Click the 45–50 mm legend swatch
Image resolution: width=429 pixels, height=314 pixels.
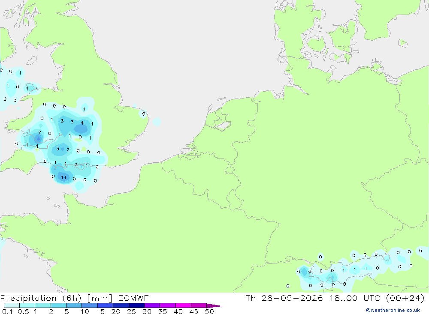point(199,305)
